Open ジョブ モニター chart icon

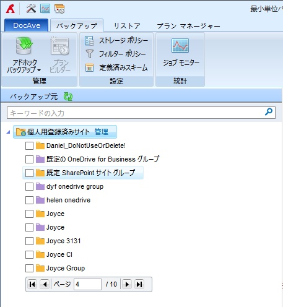[180, 45]
